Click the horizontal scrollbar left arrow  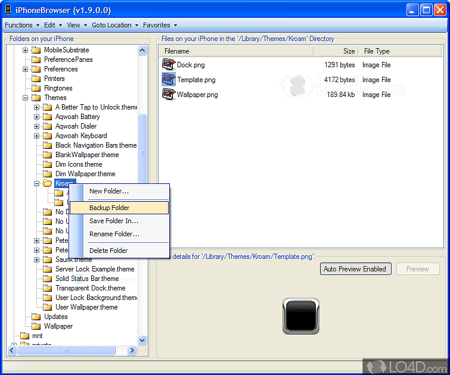pyautogui.click(x=12, y=350)
